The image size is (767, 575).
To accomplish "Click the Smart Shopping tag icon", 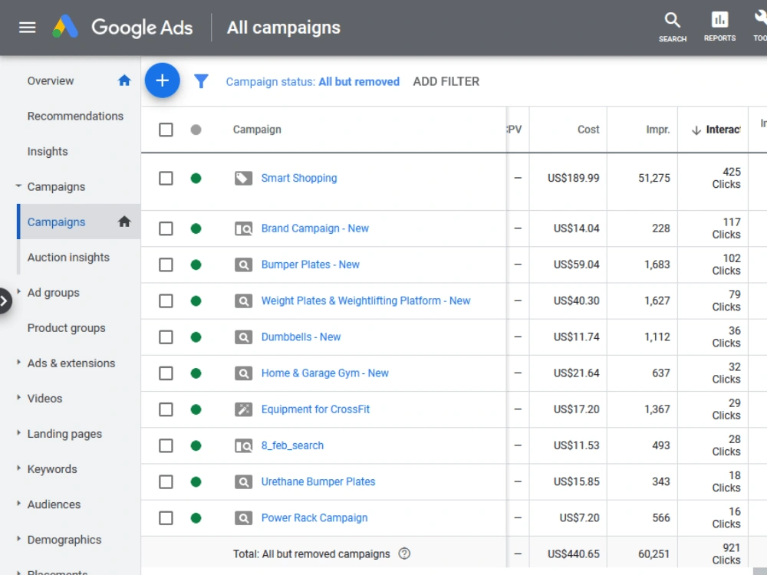I will pyautogui.click(x=243, y=178).
